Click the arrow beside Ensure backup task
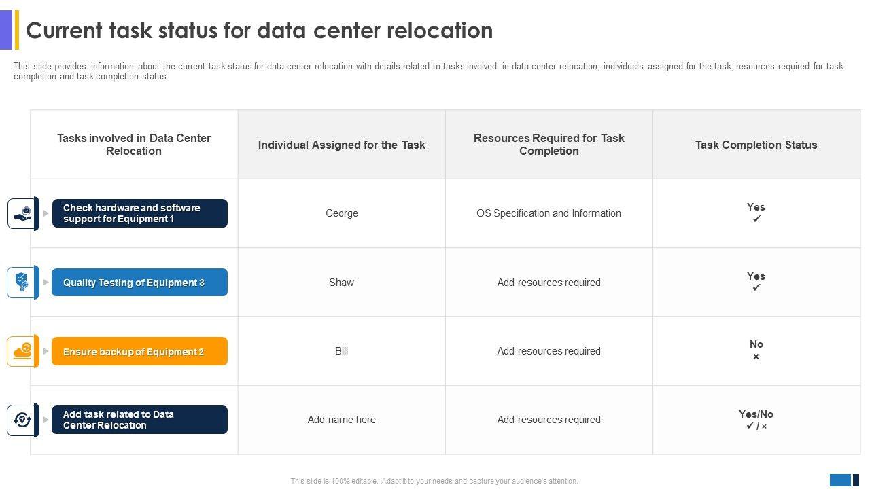 pos(46,351)
